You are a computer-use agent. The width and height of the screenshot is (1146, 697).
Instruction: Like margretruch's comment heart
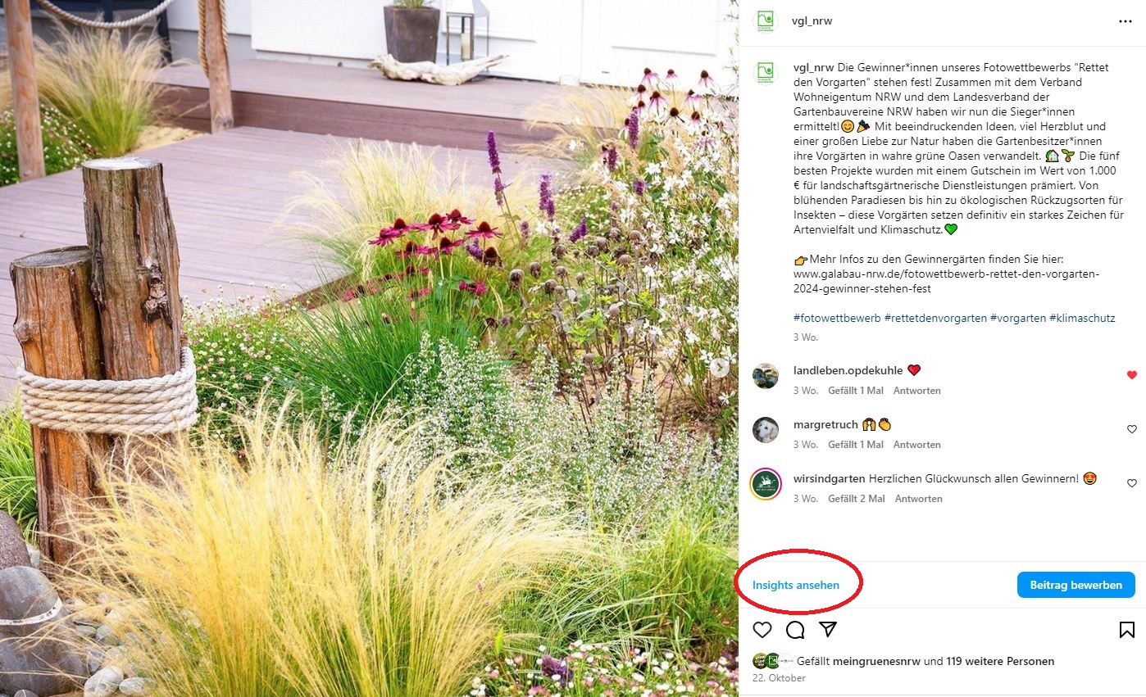[1132, 429]
